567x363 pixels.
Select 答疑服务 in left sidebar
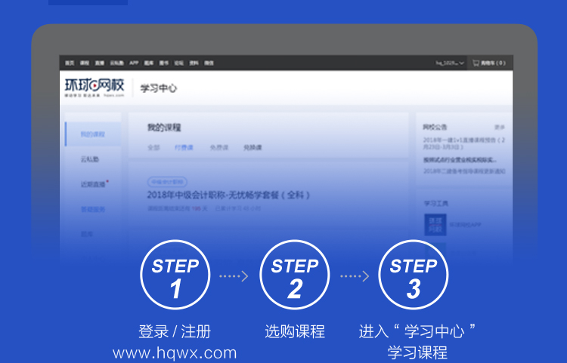(x=93, y=209)
